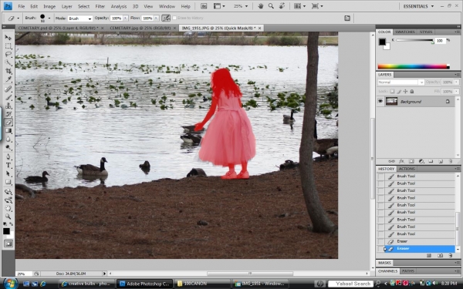
Task: Open the Analysis menu
Action: click(x=118, y=6)
